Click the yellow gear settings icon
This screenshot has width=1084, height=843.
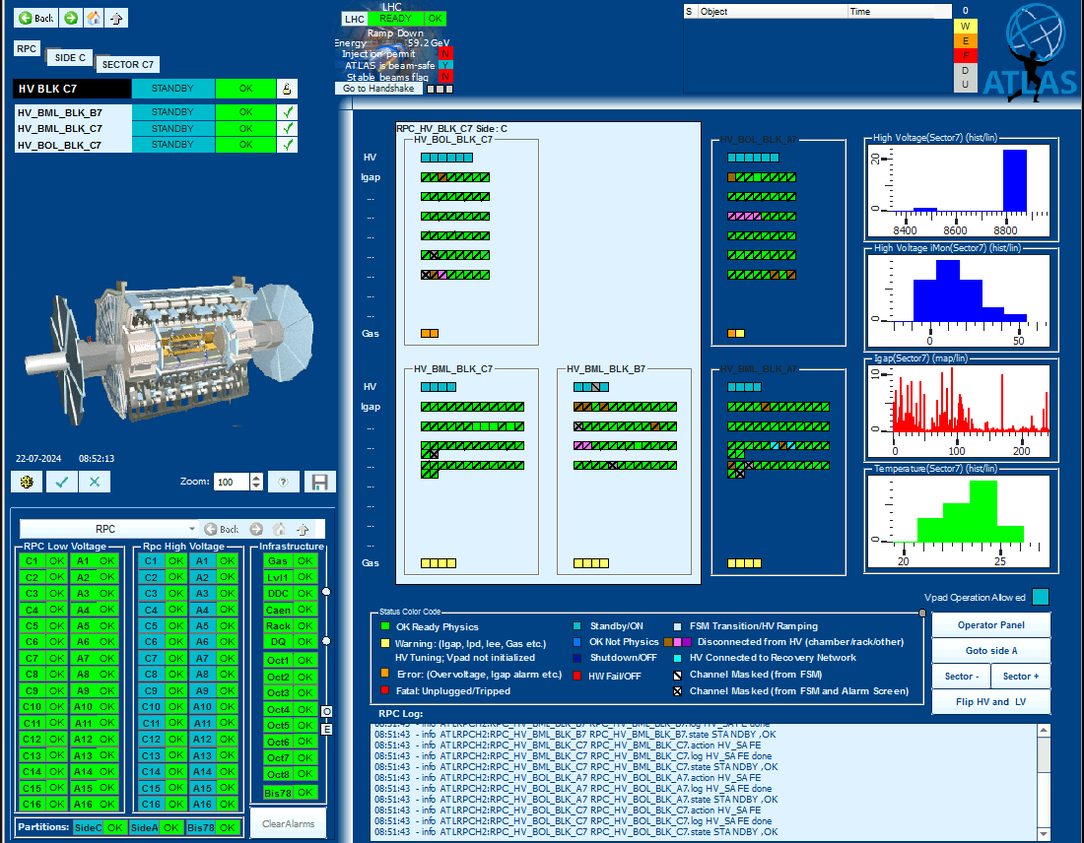(x=27, y=482)
